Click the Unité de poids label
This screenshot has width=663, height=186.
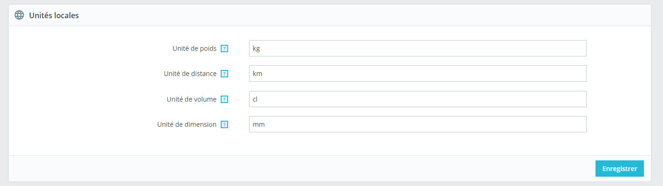pyautogui.click(x=194, y=48)
